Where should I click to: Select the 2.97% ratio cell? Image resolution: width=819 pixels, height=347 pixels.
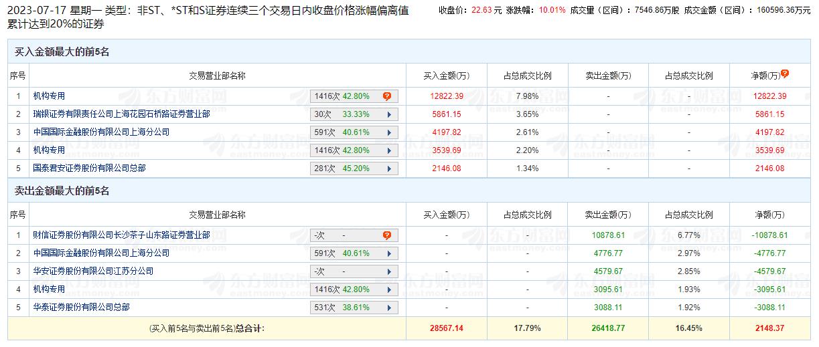[x=688, y=253]
